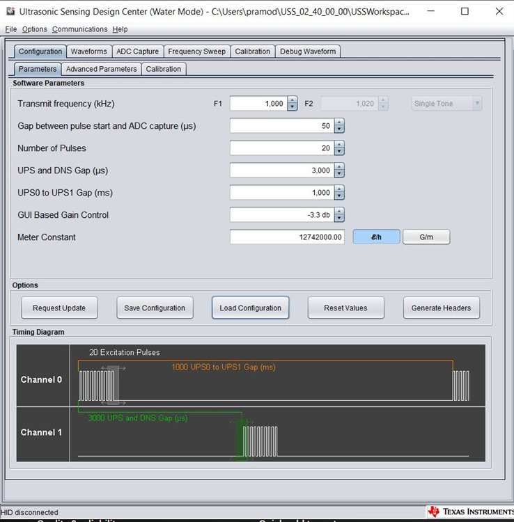Select the Parameters sub-tab
Screen dimensions: 514x522
pyautogui.click(x=38, y=69)
